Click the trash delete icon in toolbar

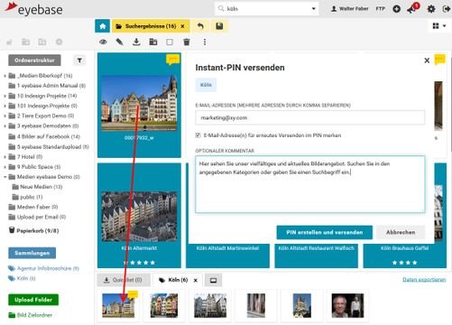[187, 42]
